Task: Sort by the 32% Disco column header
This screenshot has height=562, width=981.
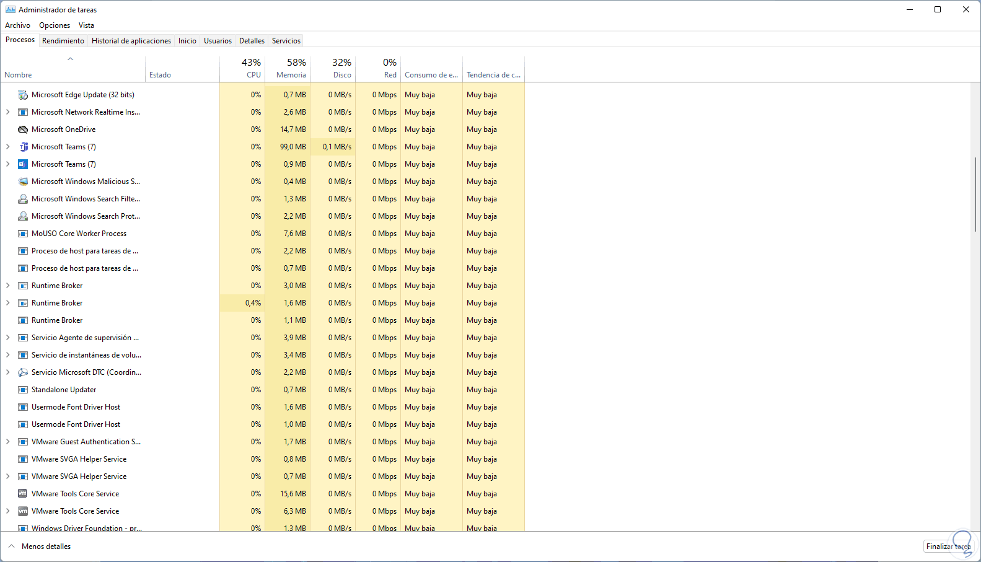Action: pyautogui.click(x=333, y=69)
